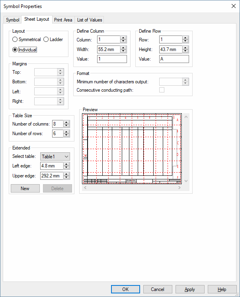Select the Ladder layout option
Viewport: 240px width, 297px height.
[46, 39]
